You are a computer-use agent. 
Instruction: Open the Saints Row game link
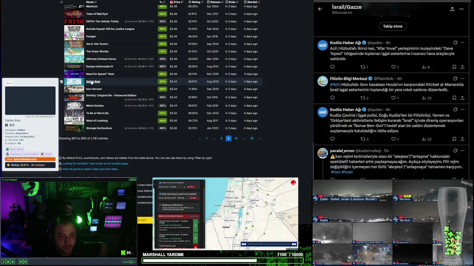(93, 81)
